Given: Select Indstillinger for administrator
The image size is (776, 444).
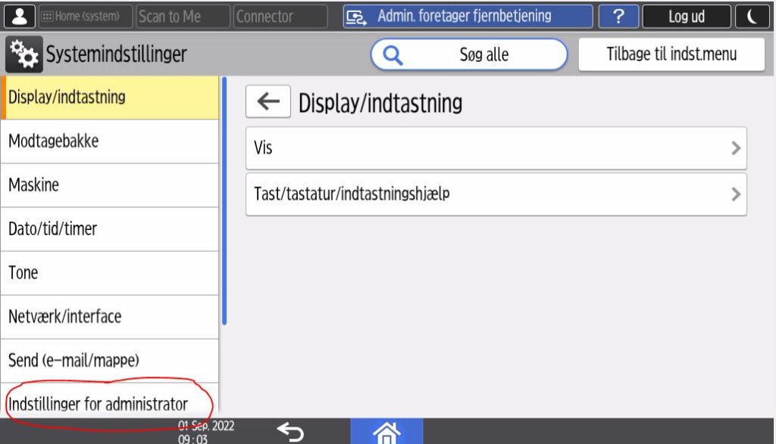Looking at the screenshot, I should pyautogui.click(x=110, y=403).
